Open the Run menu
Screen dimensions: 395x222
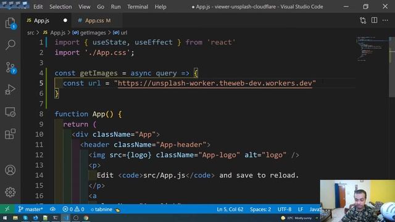[x=115, y=7]
